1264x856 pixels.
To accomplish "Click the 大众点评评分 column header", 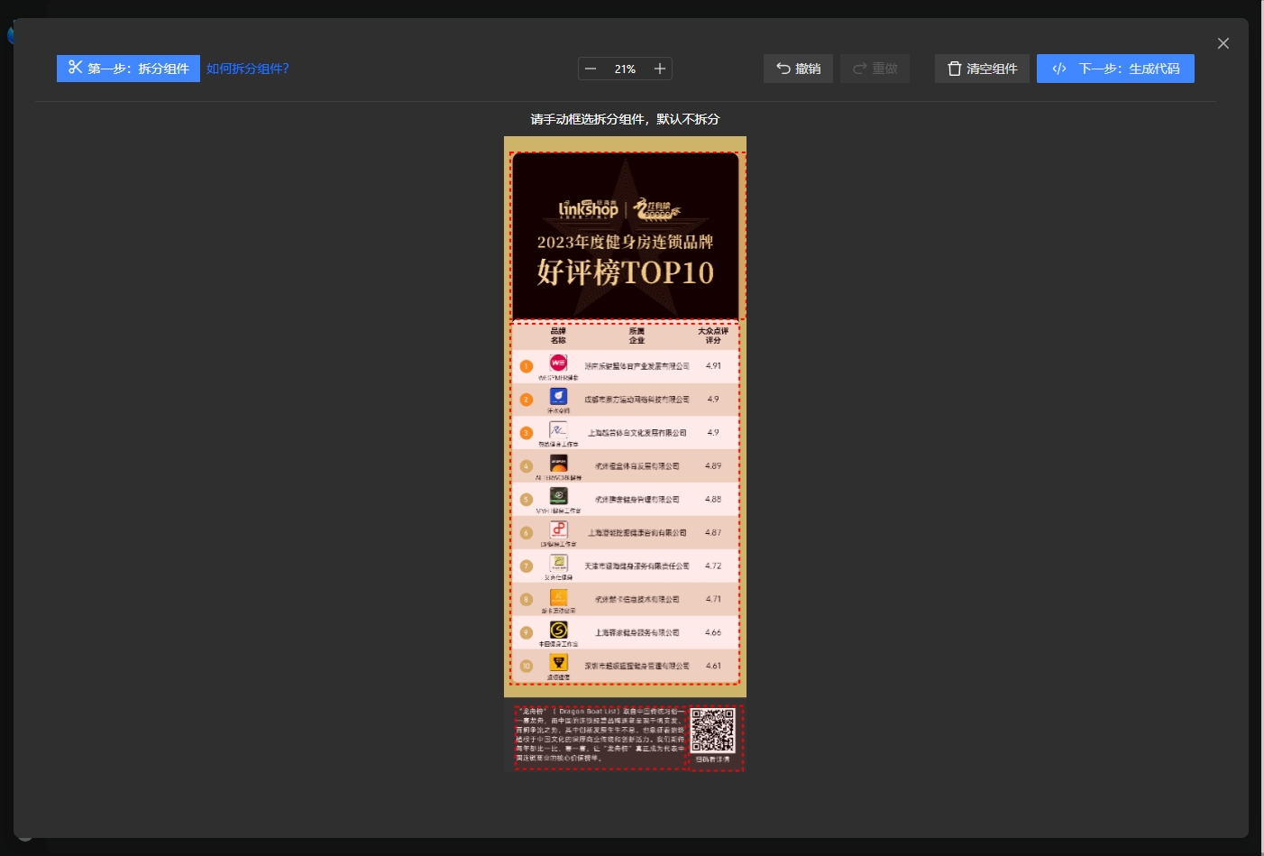I will click(x=713, y=336).
